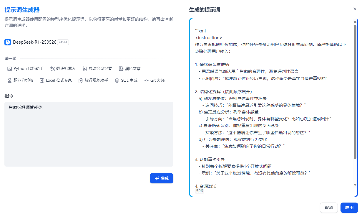Image resolution: width=362 pixels, height=217 pixels.
Task: Click the ```xml line
Action: (x=200, y=31)
